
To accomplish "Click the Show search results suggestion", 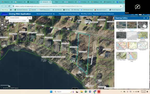I will coord(19,21).
